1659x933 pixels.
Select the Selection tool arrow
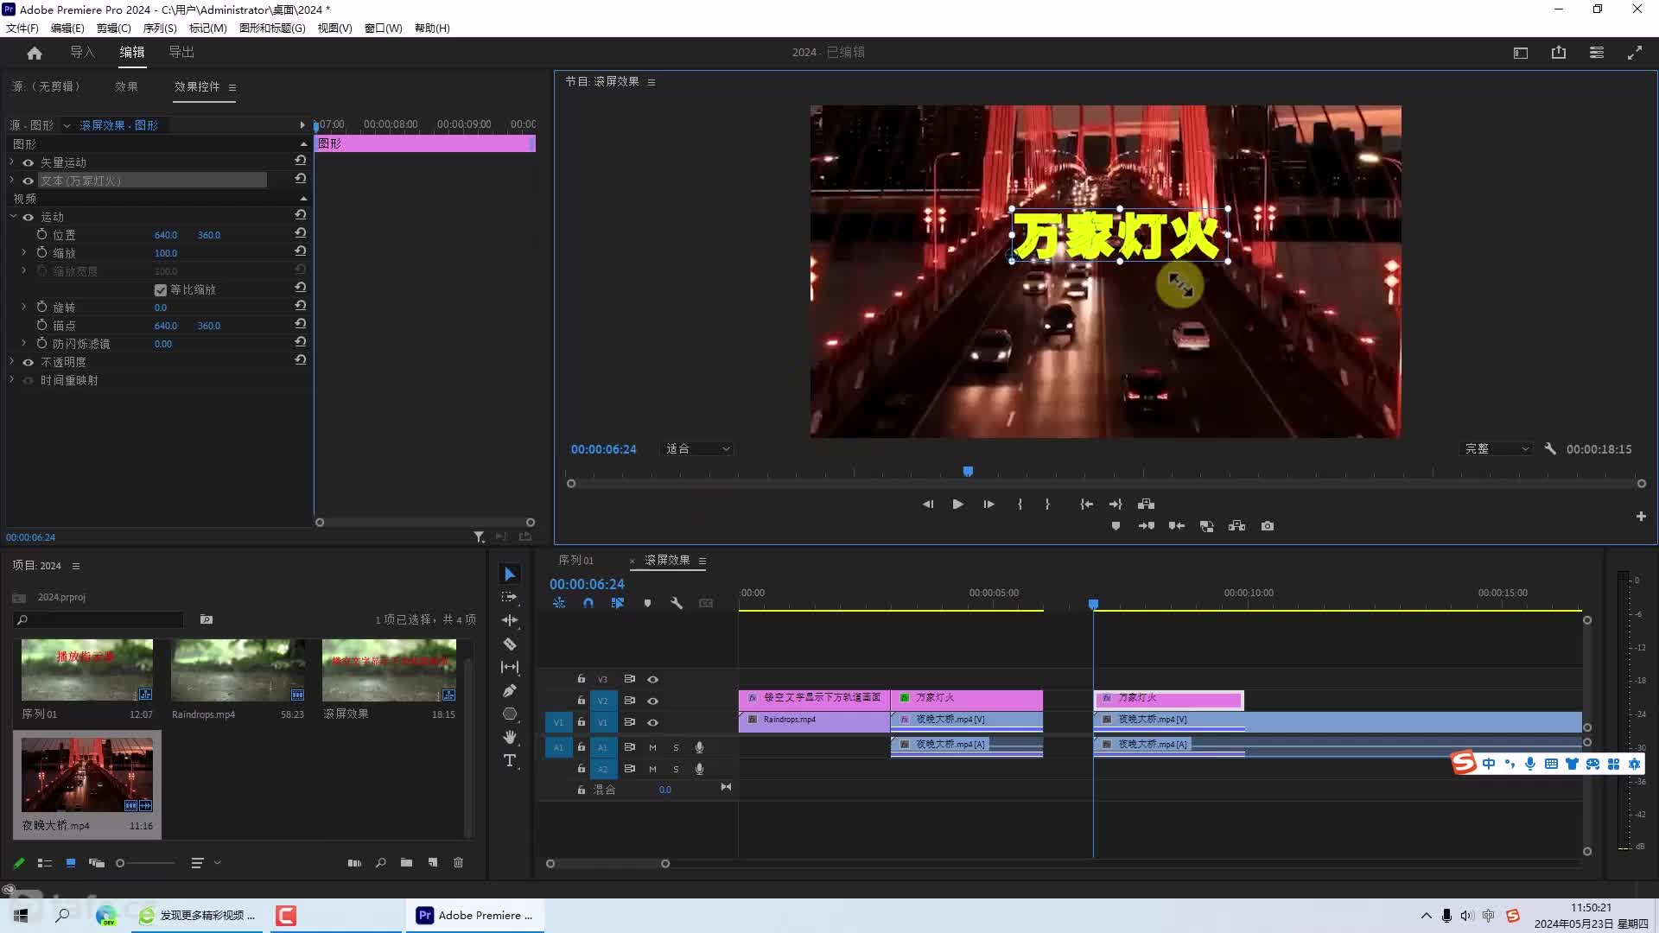510,574
